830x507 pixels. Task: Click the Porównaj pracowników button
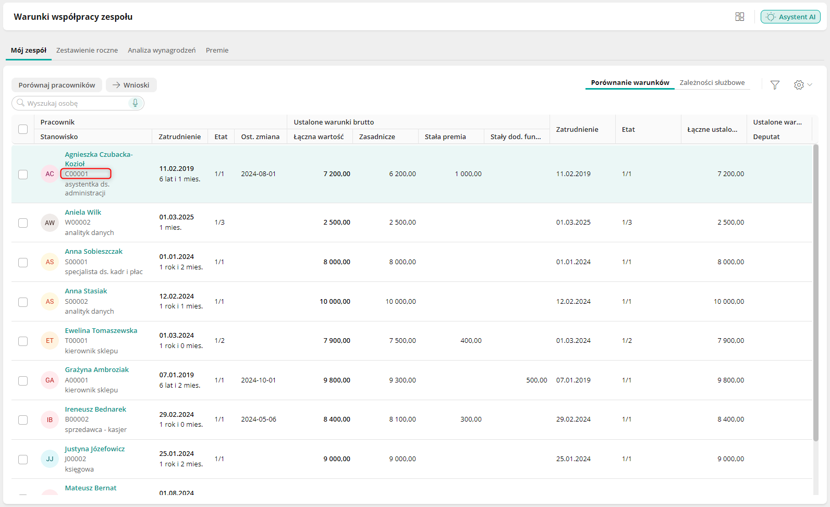[57, 85]
